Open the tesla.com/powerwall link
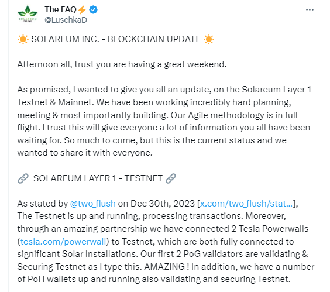Screen dimensions: 330x292 (x=63, y=242)
